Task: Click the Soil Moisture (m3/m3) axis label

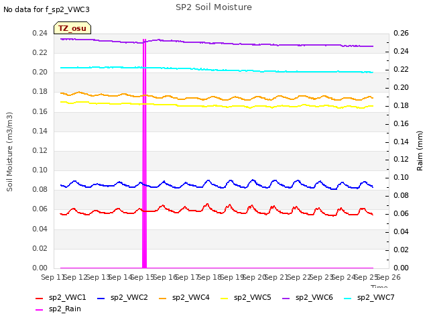Action: coord(9,152)
